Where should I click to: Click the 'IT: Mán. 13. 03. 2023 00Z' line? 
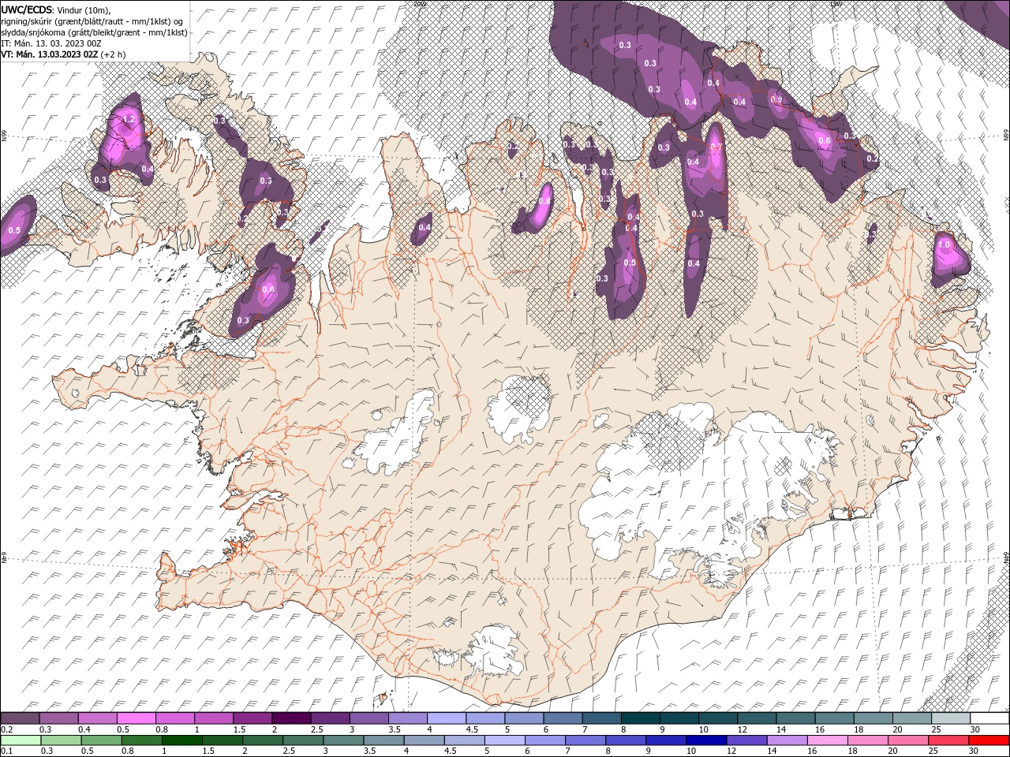pyautogui.click(x=50, y=43)
